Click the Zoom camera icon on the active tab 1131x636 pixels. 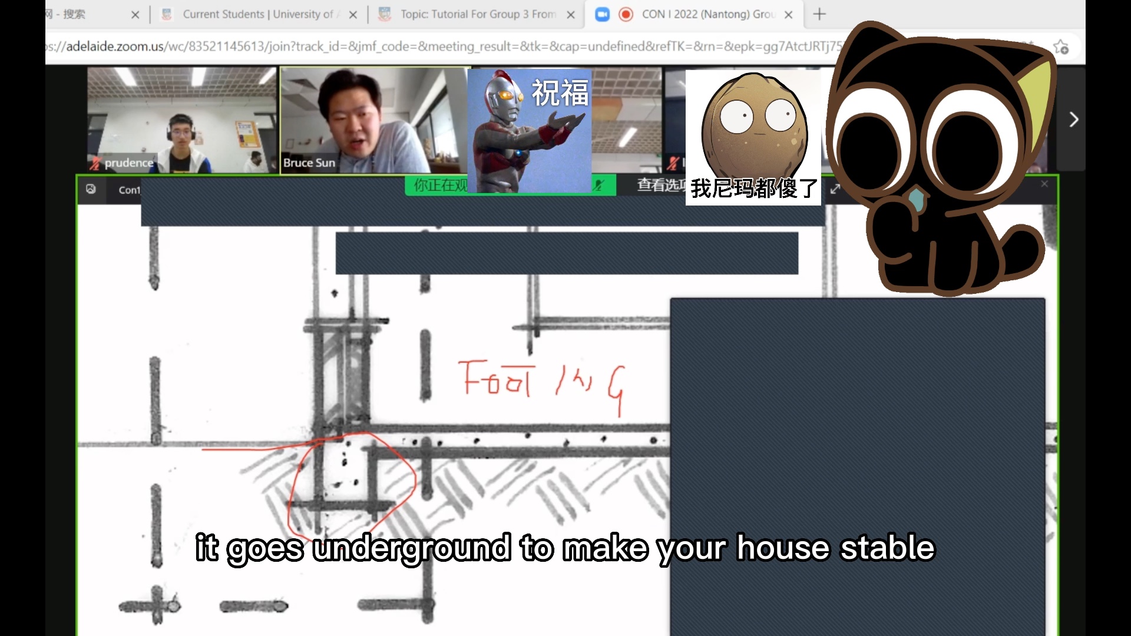point(603,14)
